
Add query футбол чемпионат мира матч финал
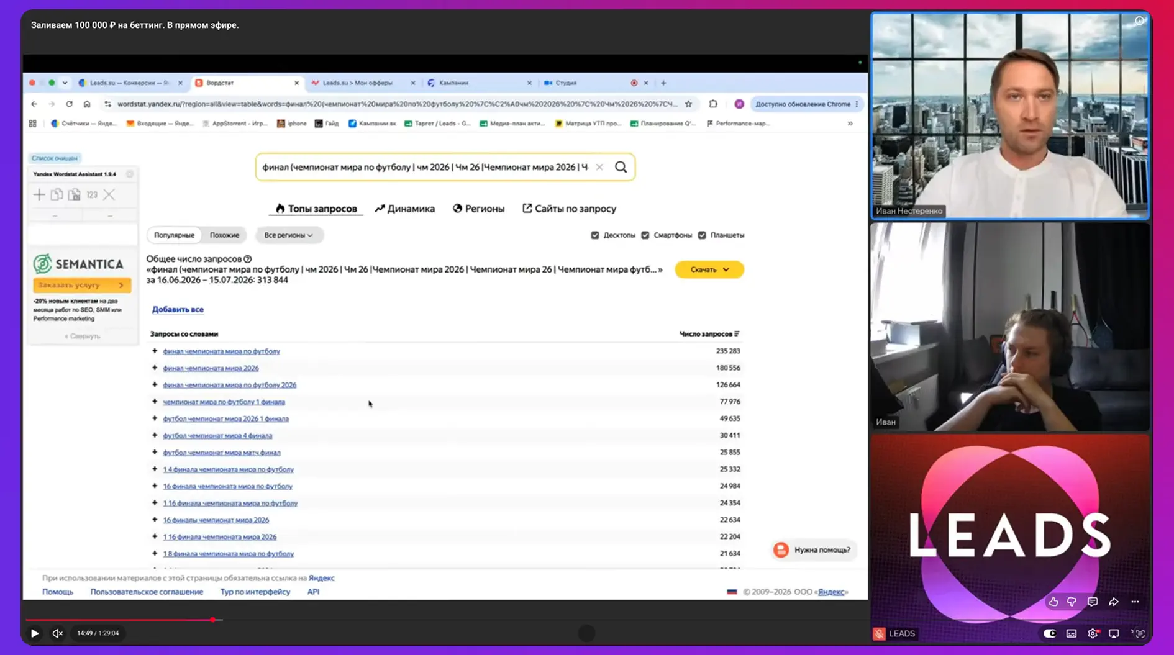pos(155,452)
